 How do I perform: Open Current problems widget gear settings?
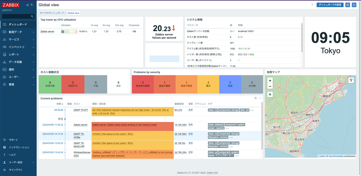pyautogui.click(x=255, y=98)
